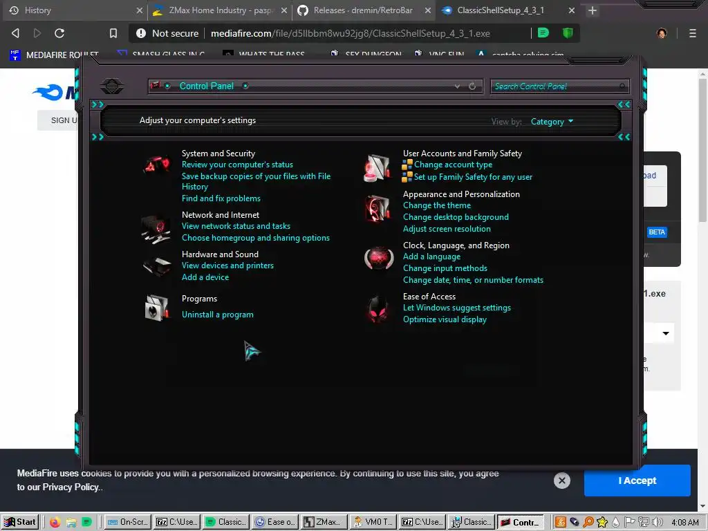708x531 pixels.
Task: Open the Clock, Language, and Region icon
Action: pos(379,259)
